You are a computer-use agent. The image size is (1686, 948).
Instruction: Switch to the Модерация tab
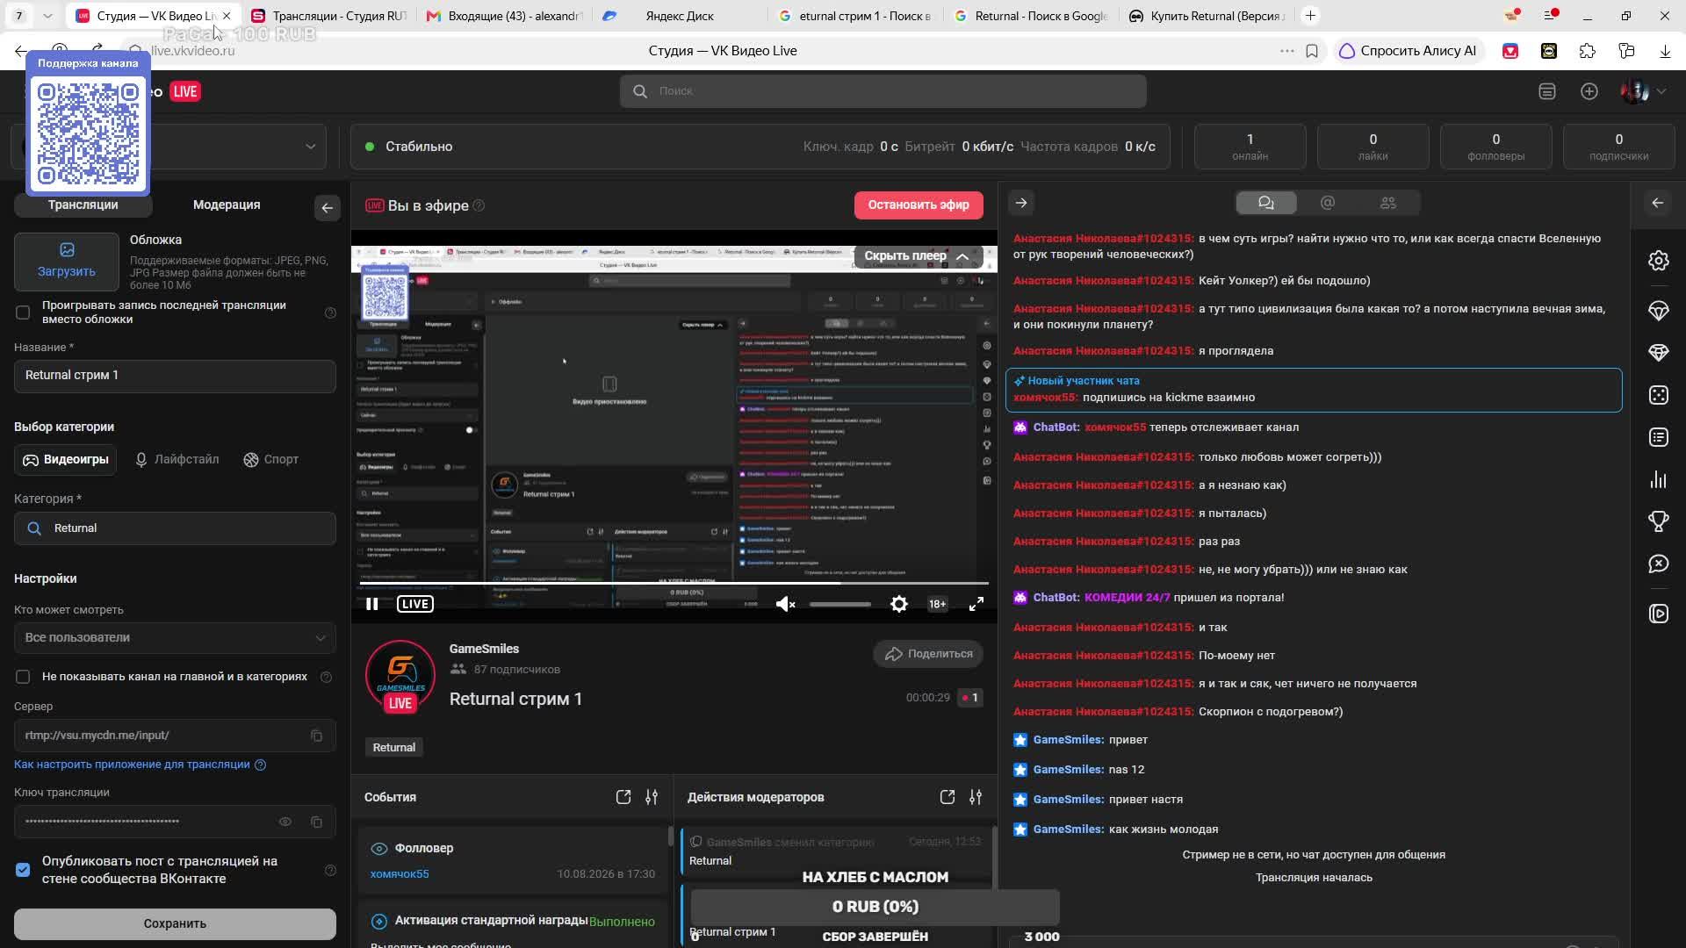tap(227, 205)
